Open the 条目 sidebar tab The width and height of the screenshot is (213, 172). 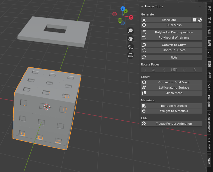209,9
